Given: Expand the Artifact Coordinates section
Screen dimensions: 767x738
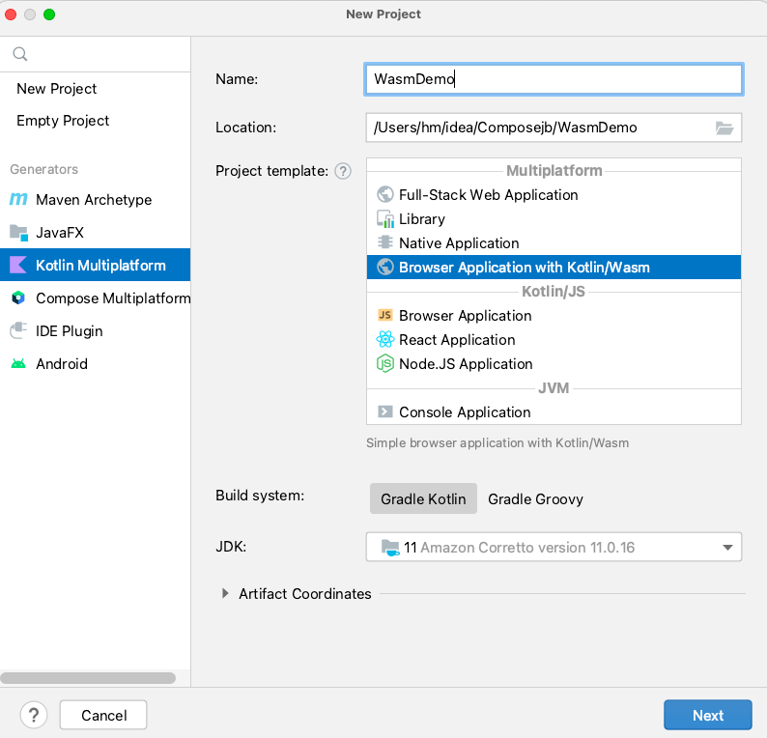Looking at the screenshot, I should pyautogui.click(x=226, y=594).
